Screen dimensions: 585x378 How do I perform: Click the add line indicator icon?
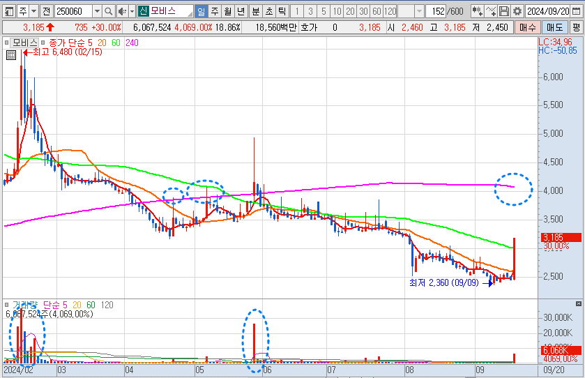pyautogui.click(x=491, y=12)
